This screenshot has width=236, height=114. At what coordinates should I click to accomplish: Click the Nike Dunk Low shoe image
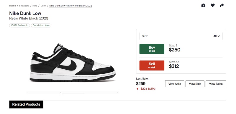point(73,63)
